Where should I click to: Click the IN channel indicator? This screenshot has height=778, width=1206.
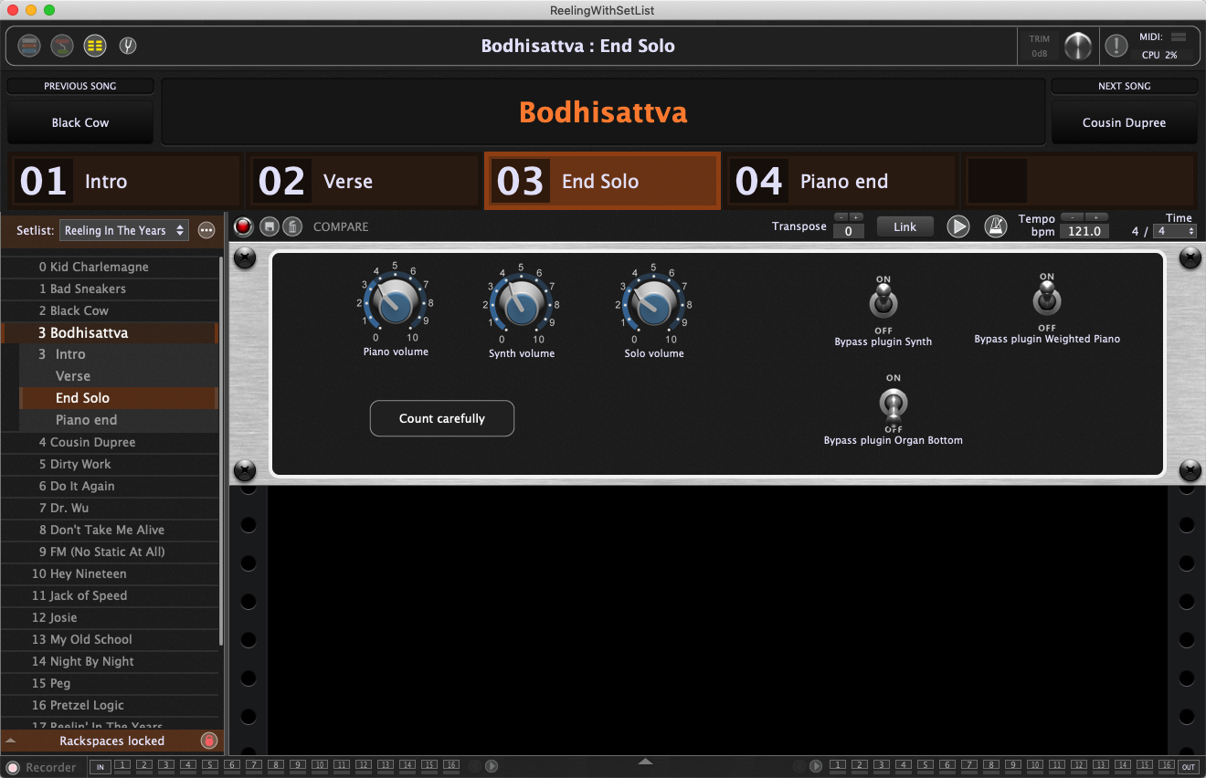[x=100, y=767]
